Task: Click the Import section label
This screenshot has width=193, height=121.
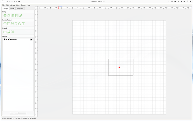Action: [x=4, y=28]
